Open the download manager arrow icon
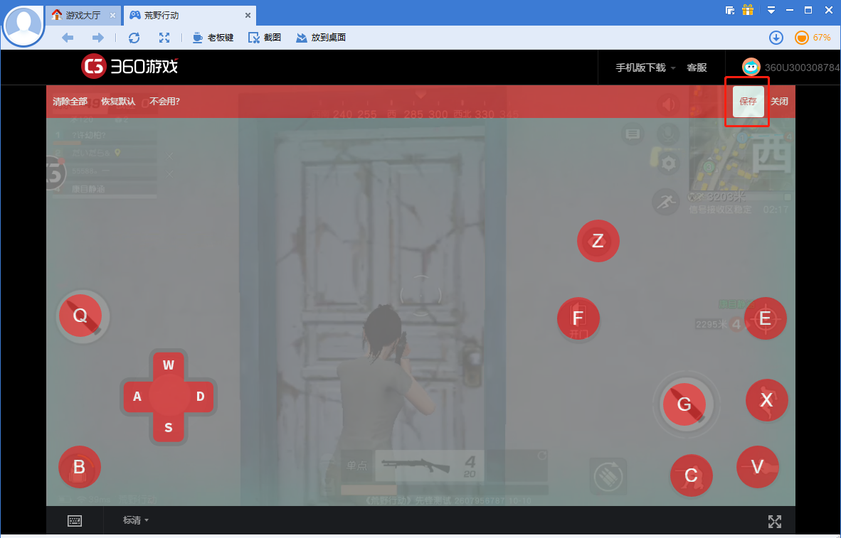Viewport: 841px width, 538px height. tap(776, 38)
